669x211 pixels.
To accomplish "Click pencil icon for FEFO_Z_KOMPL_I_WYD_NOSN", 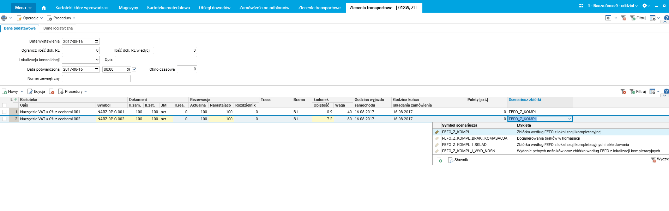I will 437,151.
